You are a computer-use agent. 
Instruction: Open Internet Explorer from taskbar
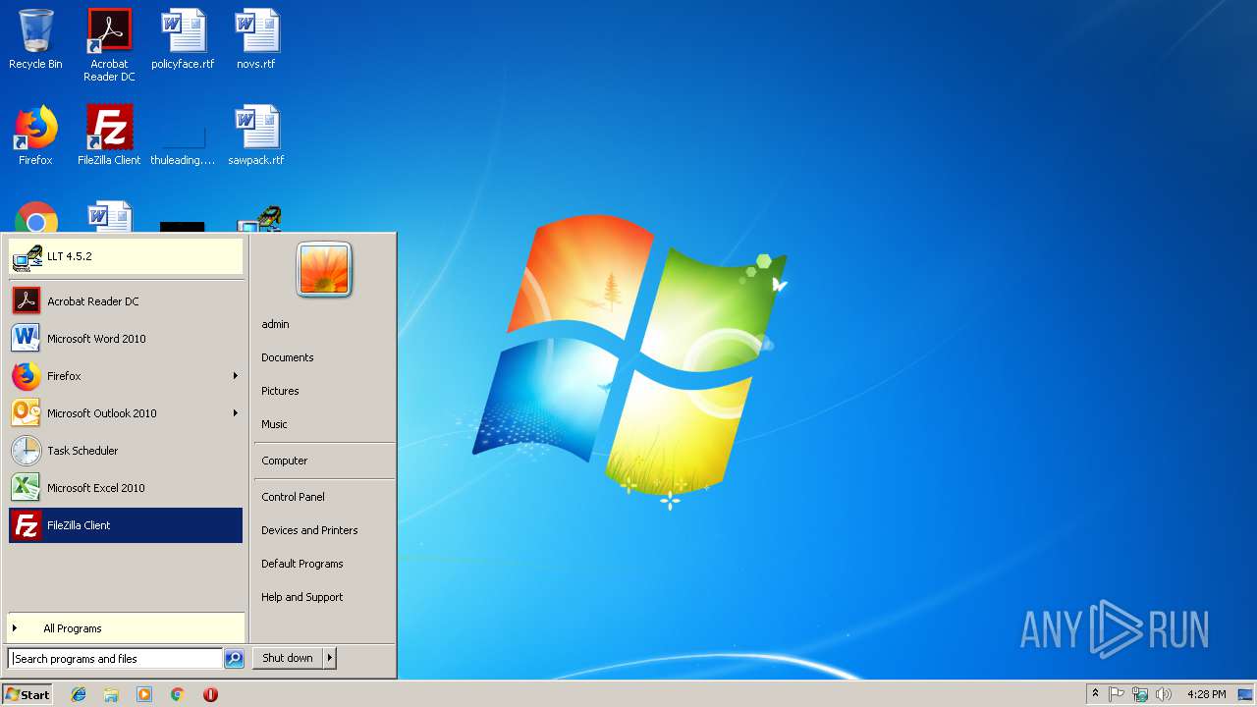[x=79, y=694]
